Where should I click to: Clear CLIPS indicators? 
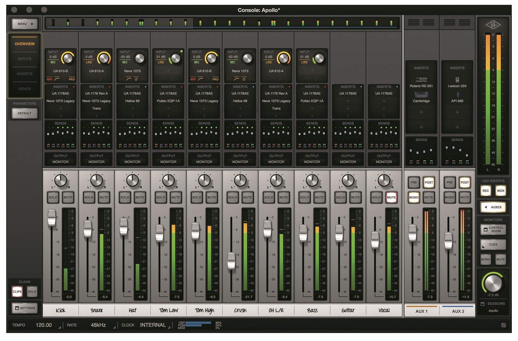(17, 292)
